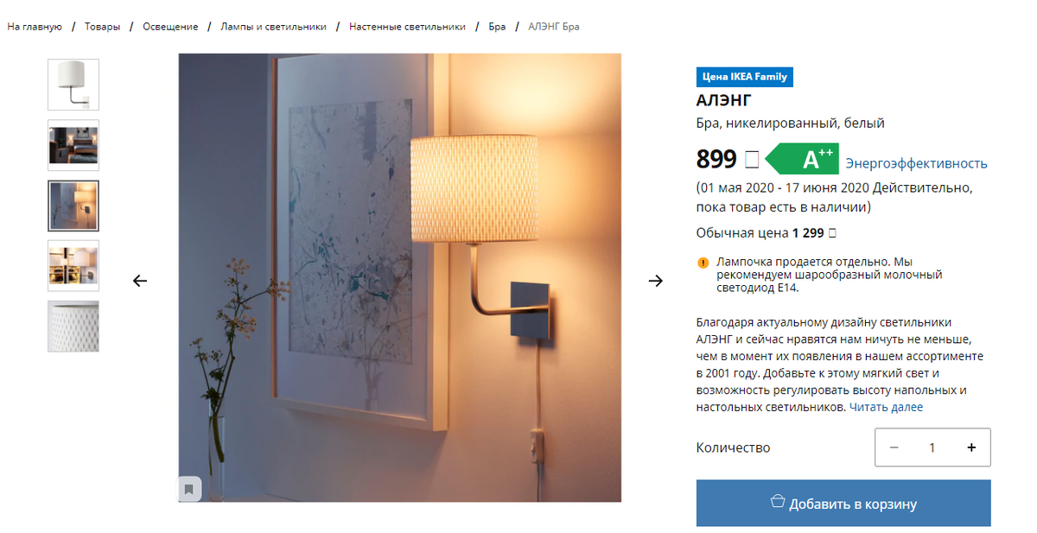
Task: Open the Освещение breadcrumb
Action: (170, 27)
